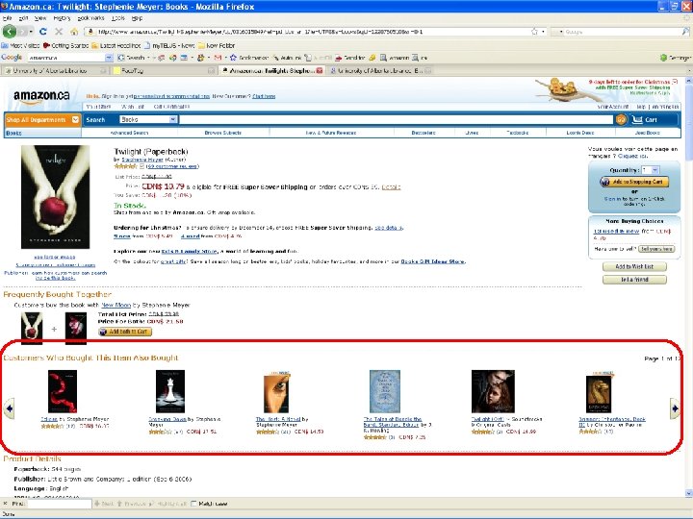Open the Getting Started bookmark

(65, 45)
